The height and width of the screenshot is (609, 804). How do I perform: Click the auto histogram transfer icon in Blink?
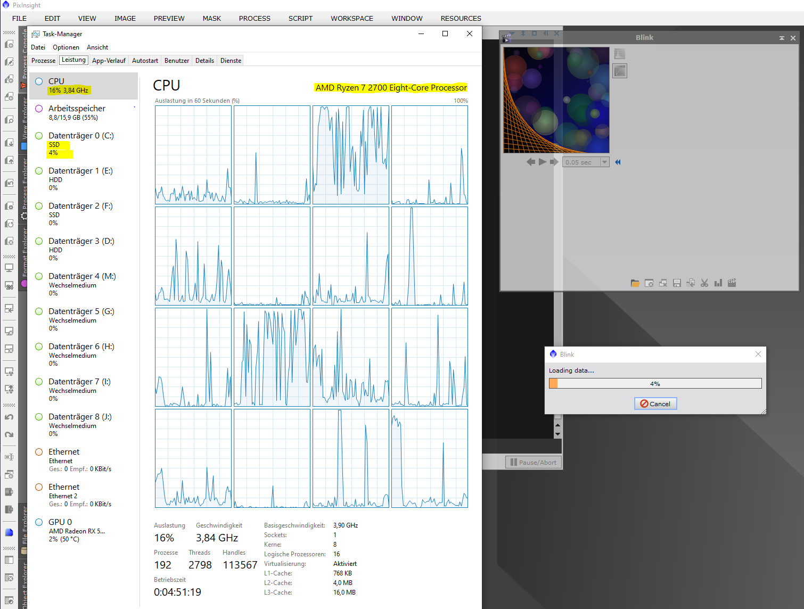pos(620,54)
